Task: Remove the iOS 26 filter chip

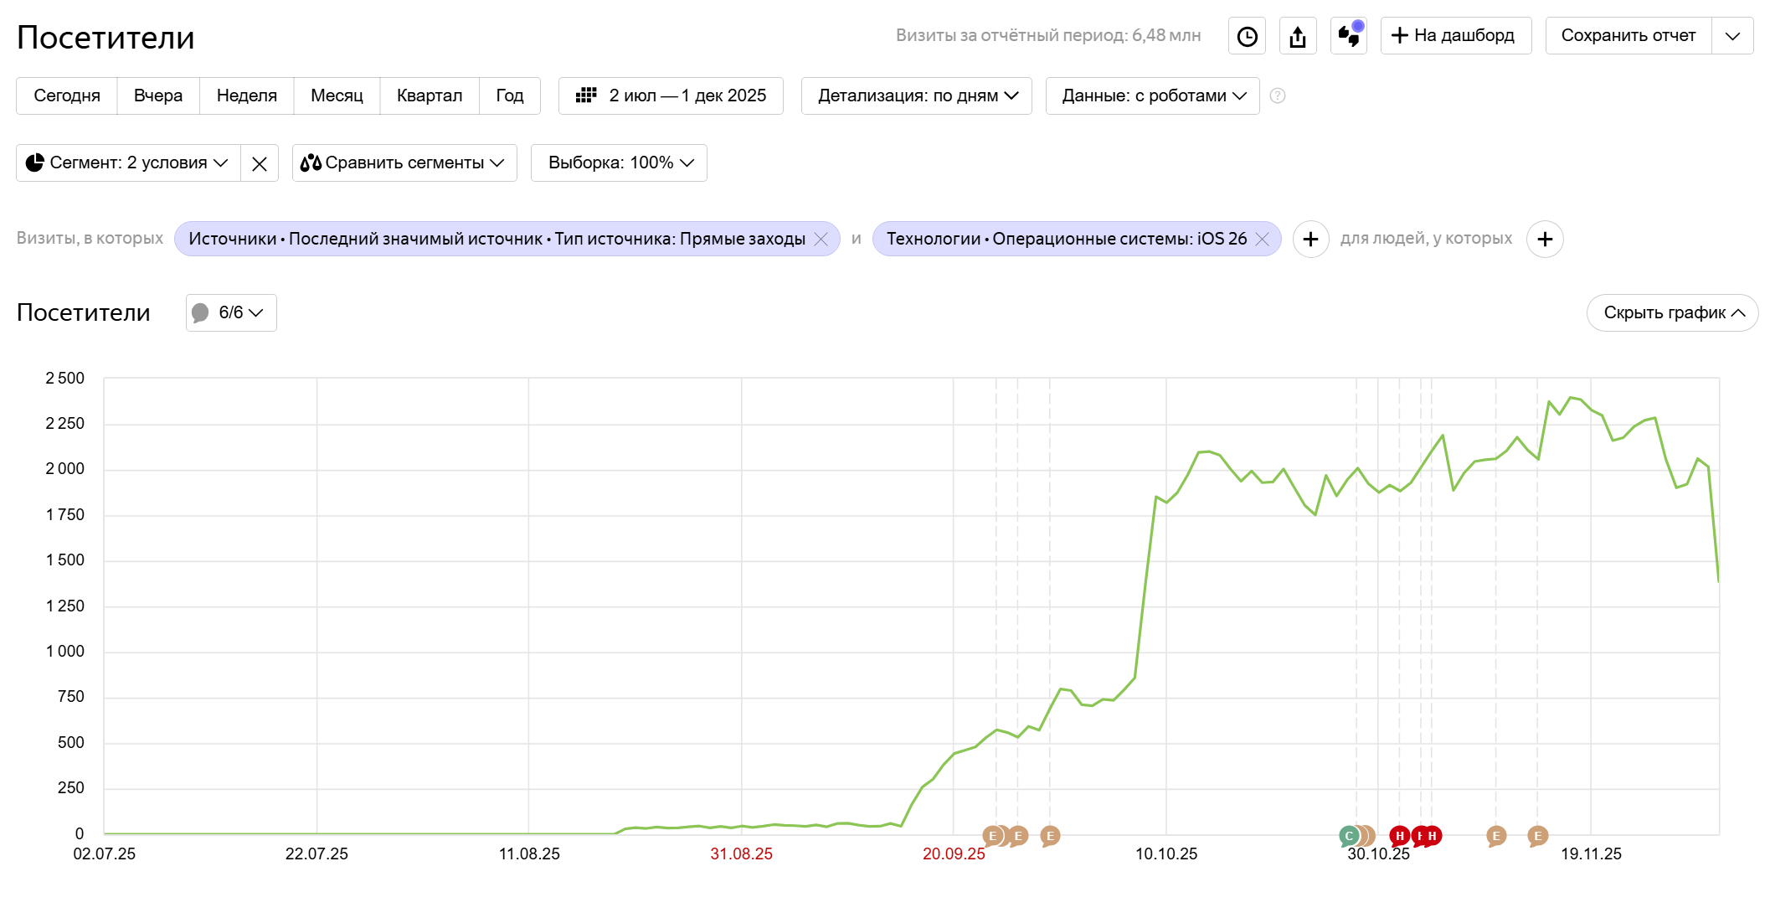Action: coord(1263,240)
